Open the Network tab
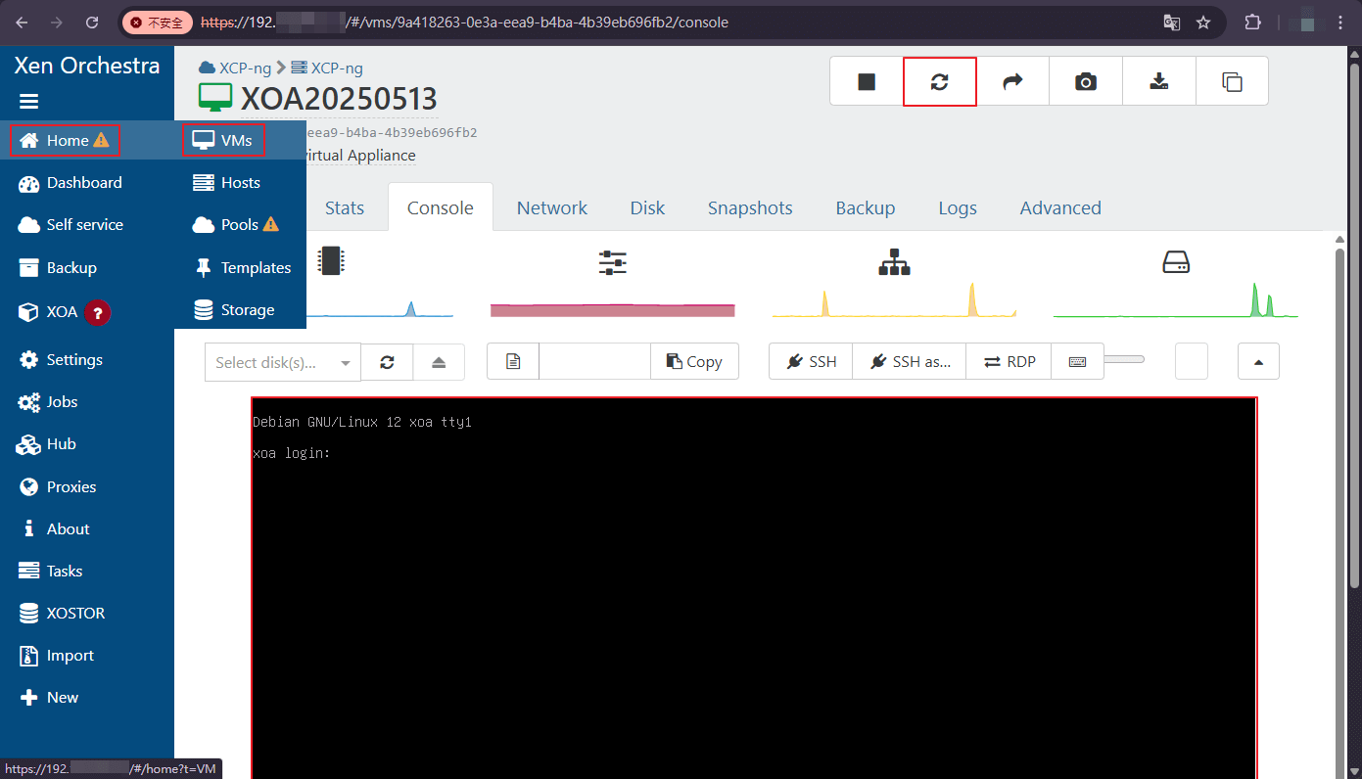This screenshot has height=779, width=1362. click(552, 207)
